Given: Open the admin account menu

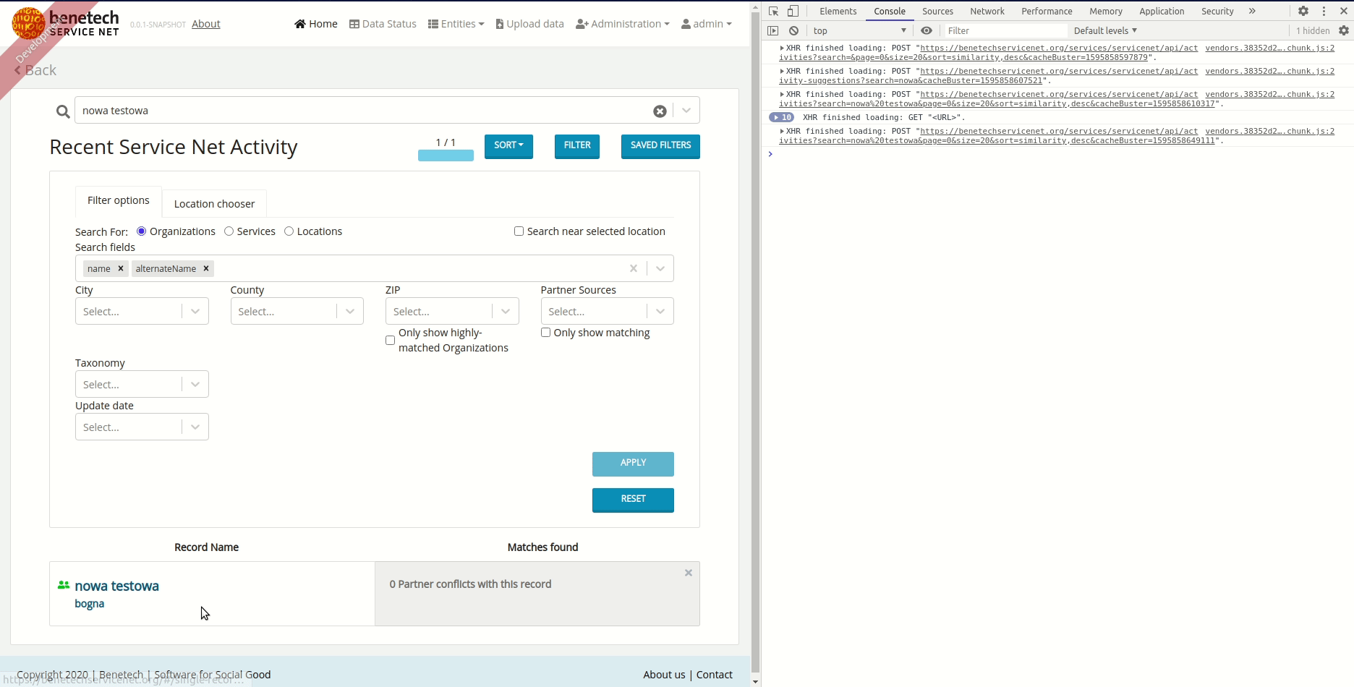Looking at the screenshot, I should (x=707, y=24).
